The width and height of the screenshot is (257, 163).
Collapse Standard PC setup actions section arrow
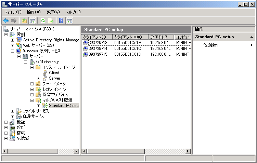coord(252,37)
